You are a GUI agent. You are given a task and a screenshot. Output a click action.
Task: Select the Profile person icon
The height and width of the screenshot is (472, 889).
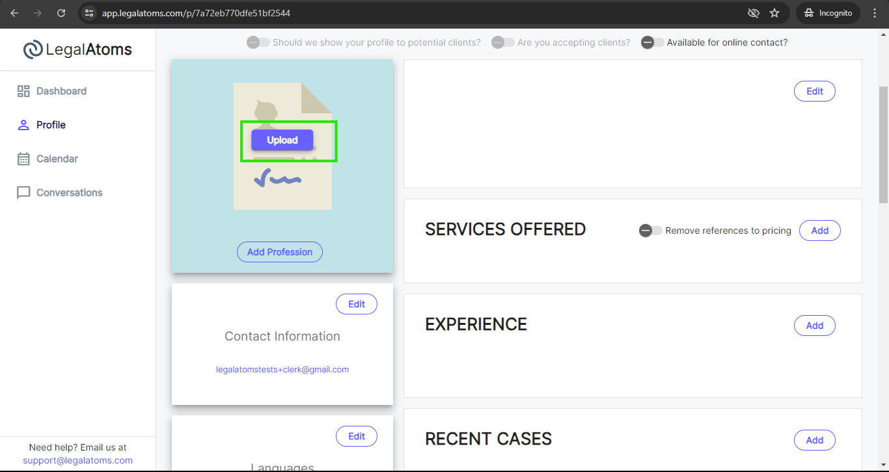coord(23,125)
